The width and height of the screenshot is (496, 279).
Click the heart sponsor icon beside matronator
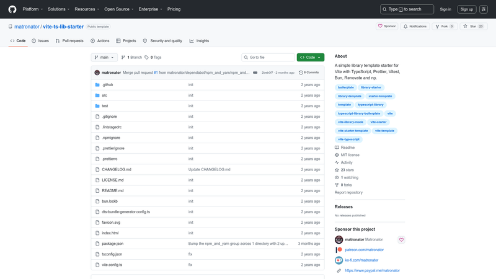[401, 240]
